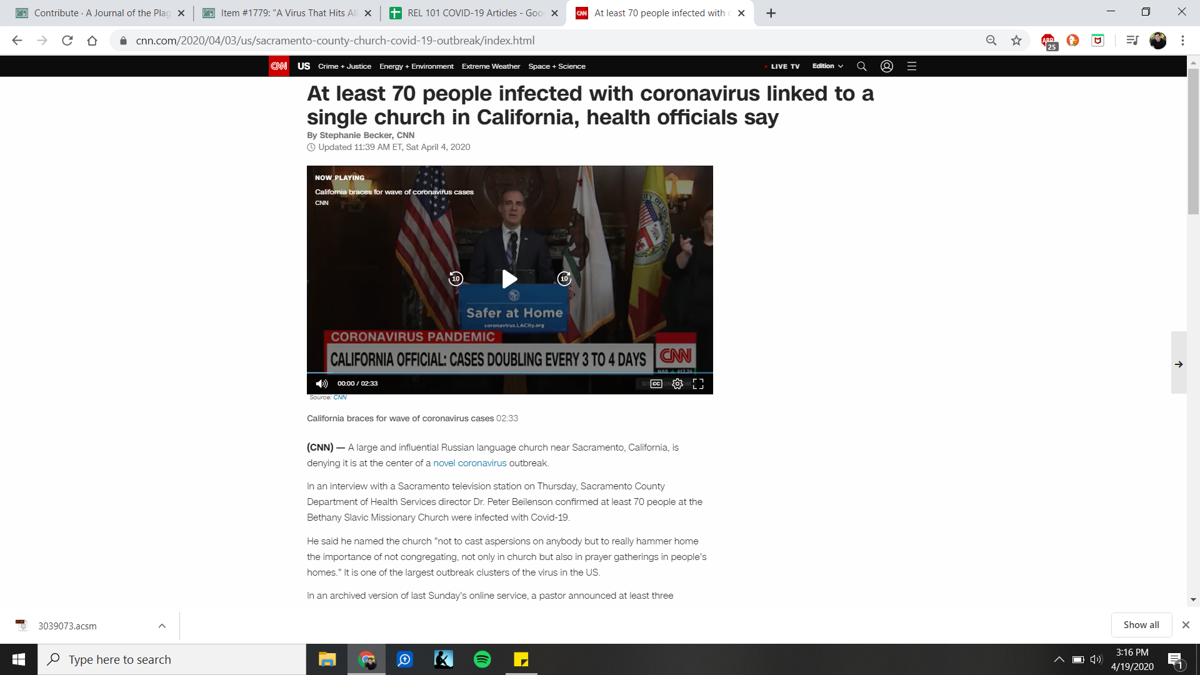
Task: Switch to REL 101 COVID-19 Articles tab
Action: pyautogui.click(x=474, y=13)
